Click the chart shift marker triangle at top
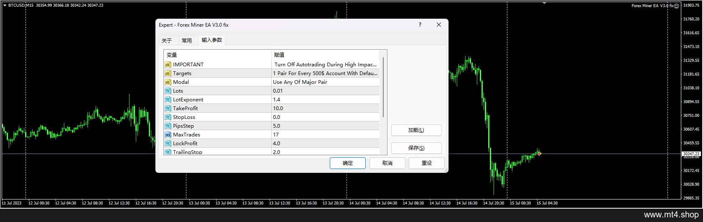The width and height of the screenshot is (703, 222). [x=544, y=3]
